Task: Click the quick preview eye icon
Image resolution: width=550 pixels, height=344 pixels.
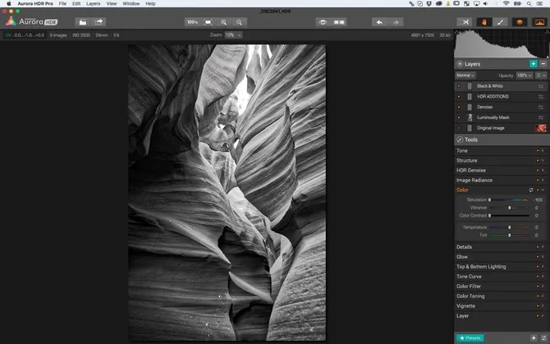Action: [323, 22]
